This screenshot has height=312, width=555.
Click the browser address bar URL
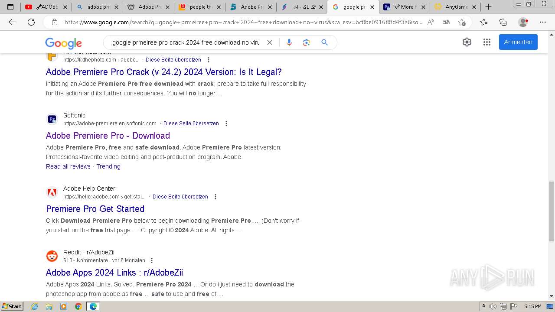click(243, 22)
